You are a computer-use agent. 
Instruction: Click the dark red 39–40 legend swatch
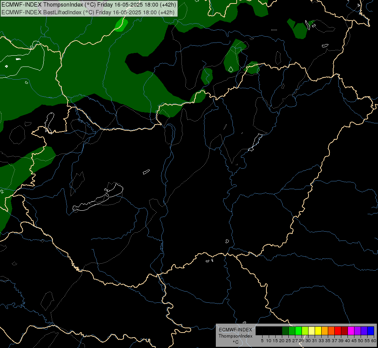[344, 331]
